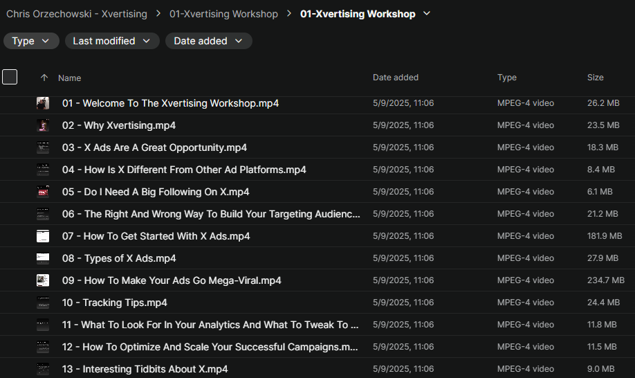
Task: Click thumbnail of 02 - Why Xvertising.mp4
Action: coord(43,125)
